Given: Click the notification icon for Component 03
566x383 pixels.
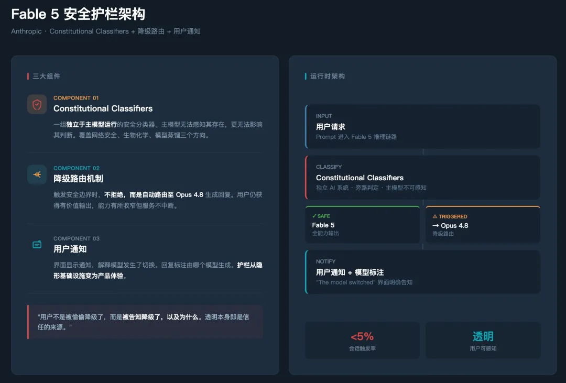Looking at the screenshot, I should tap(37, 245).
